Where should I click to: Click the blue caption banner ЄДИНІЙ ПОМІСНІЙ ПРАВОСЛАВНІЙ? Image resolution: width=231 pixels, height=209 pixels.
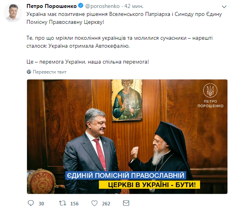tap(126, 176)
